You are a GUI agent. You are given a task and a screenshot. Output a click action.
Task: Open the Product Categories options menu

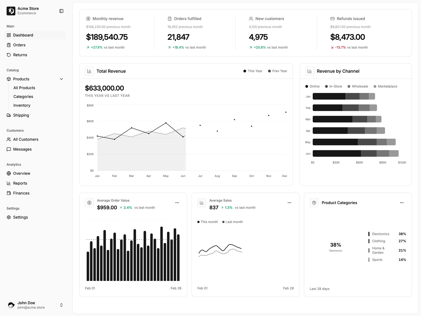point(402,203)
